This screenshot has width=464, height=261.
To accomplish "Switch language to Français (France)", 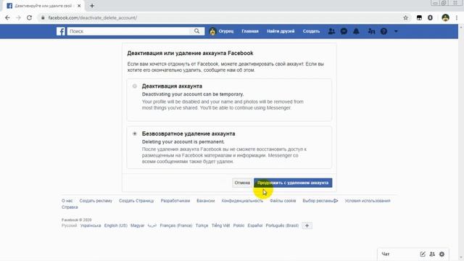I will [176, 225].
